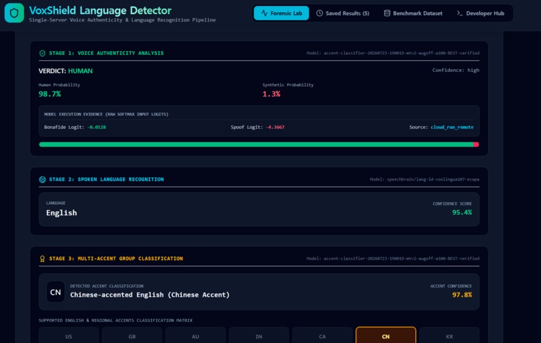Screen dimensions: 541x343
Task: Select the CA accent cell
Action: point(322,336)
